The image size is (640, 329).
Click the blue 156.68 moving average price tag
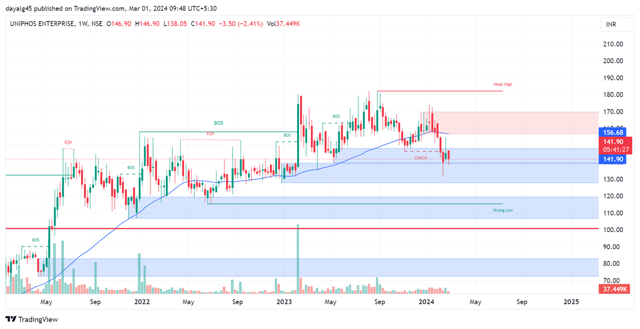tap(613, 132)
